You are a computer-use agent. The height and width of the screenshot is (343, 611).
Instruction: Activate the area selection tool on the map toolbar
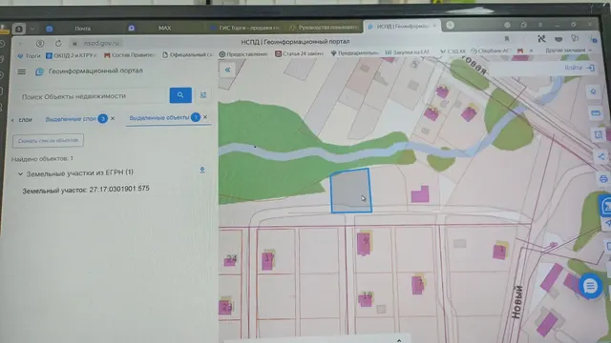[599, 135]
